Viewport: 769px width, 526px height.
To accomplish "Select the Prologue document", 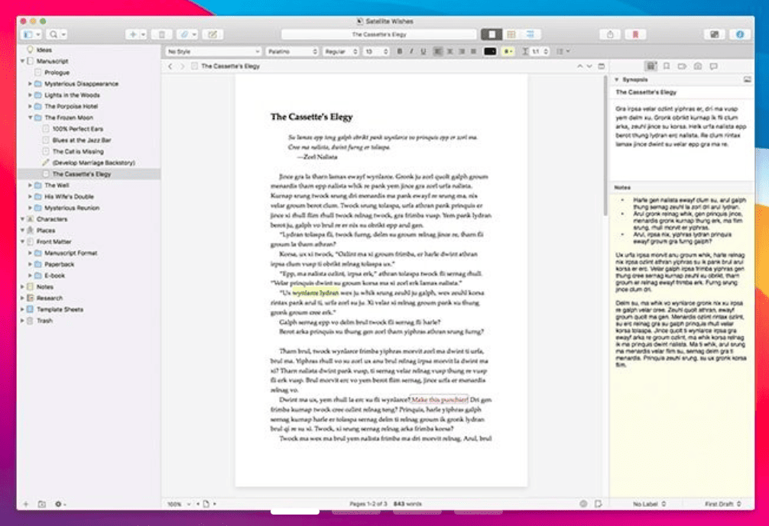I will click(57, 73).
